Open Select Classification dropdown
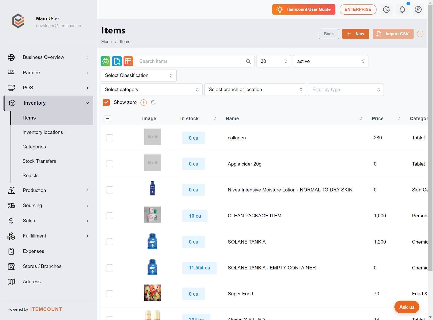The image size is (433, 320). (x=138, y=75)
